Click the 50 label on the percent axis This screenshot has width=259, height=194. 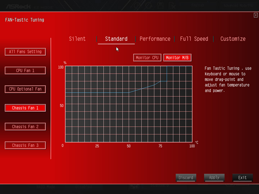pos(62,106)
